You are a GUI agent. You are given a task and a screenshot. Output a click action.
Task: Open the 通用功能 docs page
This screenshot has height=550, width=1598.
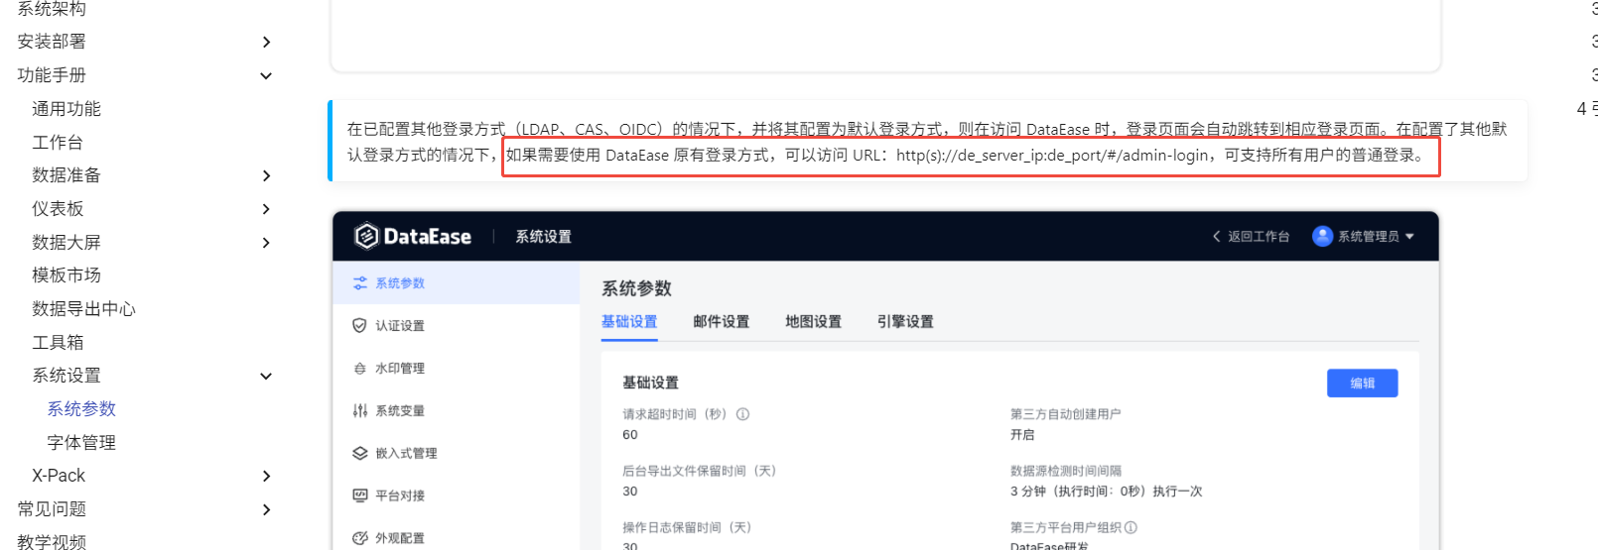tap(67, 109)
